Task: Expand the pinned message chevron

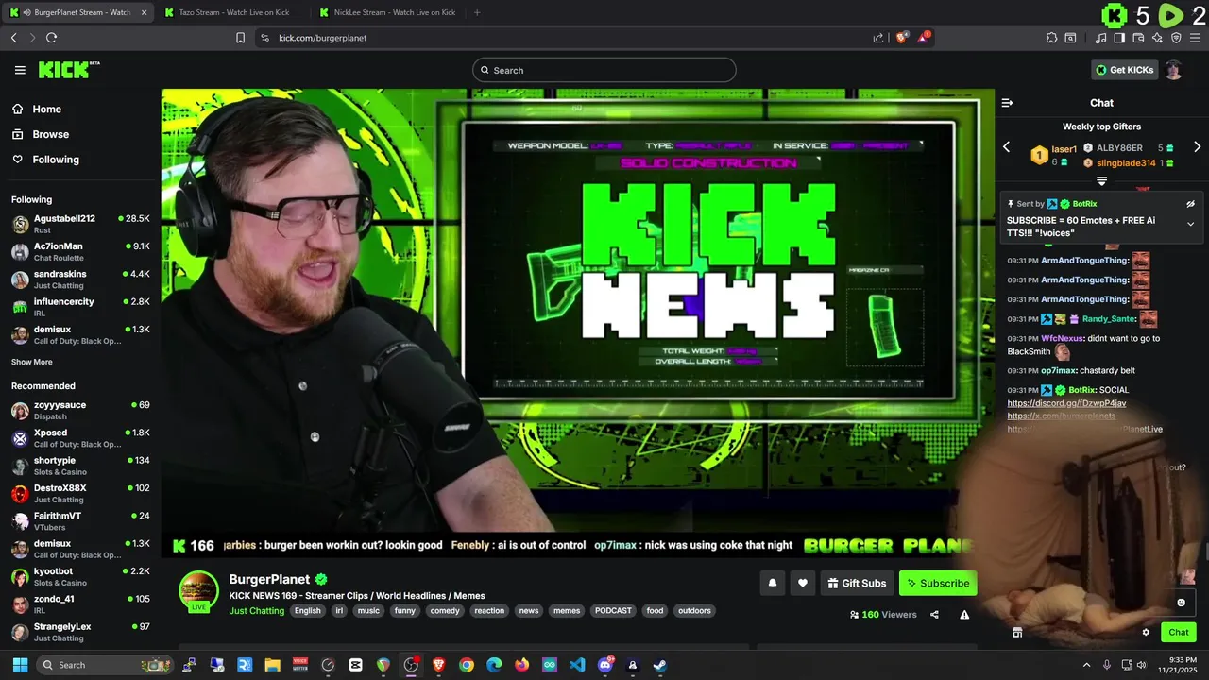Action: 1190,224
